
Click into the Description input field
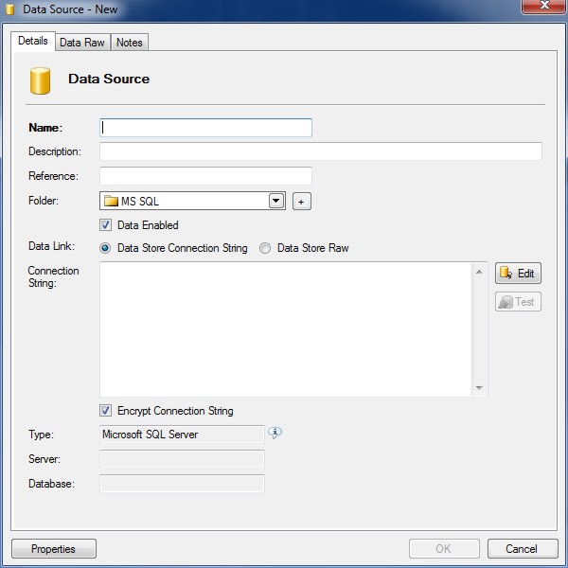click(x=320, y=151)
